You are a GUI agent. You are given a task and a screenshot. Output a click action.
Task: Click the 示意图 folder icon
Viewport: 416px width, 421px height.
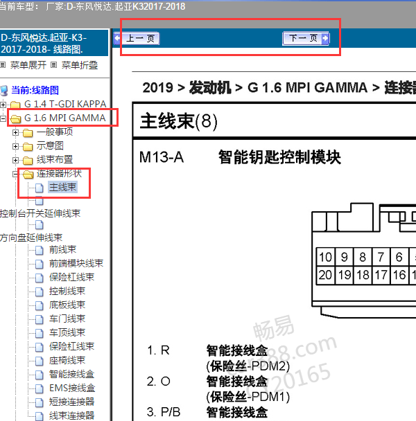(x=28, y=146)
